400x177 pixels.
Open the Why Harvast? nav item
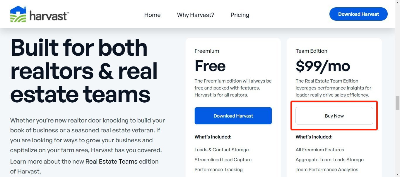pyautogui.click(x=196, y=15)
